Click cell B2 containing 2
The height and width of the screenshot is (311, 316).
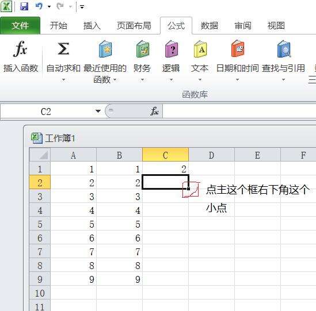119,183
